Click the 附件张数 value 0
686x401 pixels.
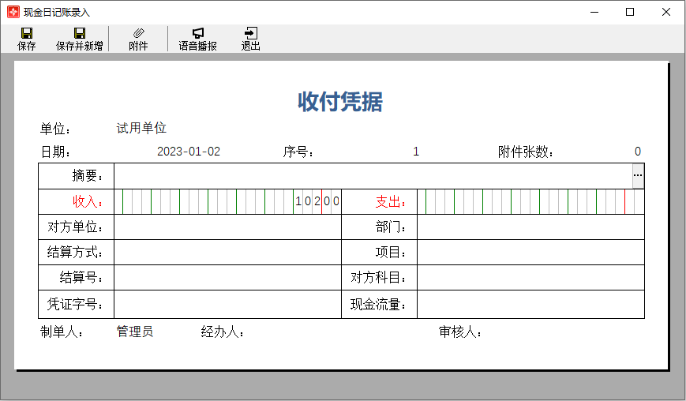[x=638, y=152]
